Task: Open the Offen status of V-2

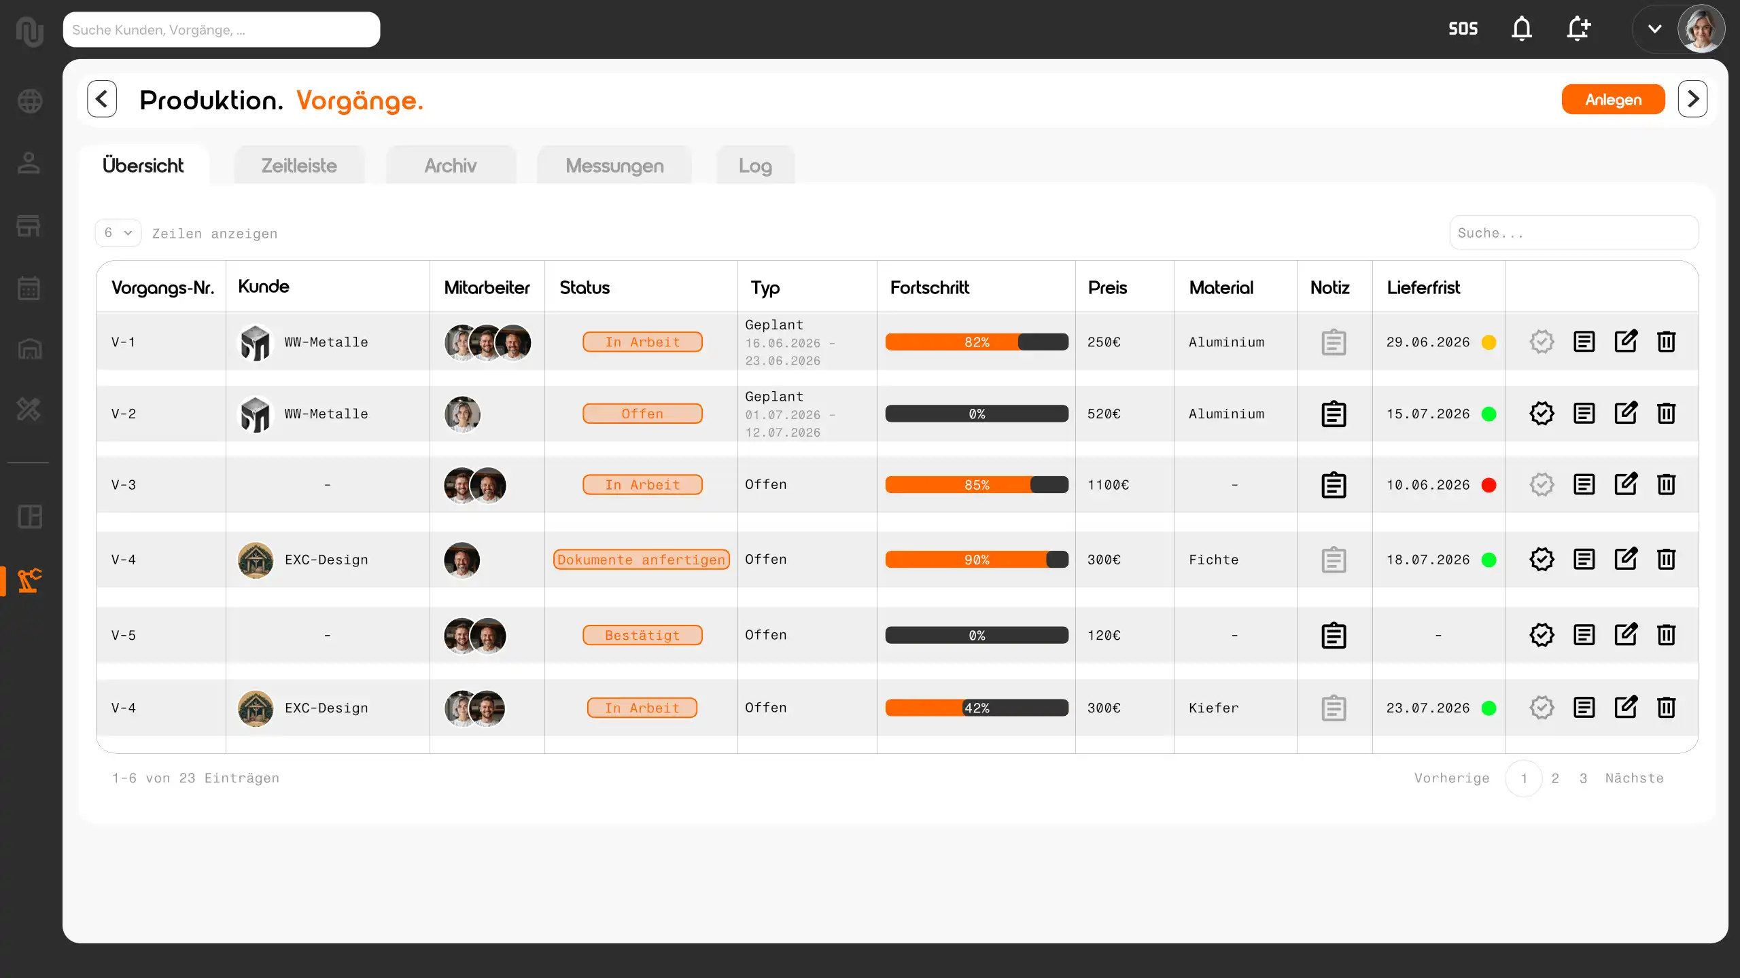Action: click(642, 414)
